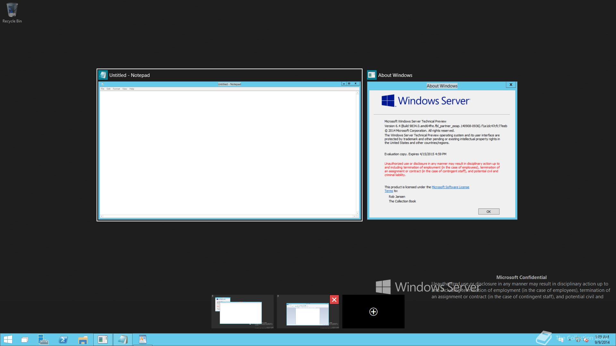Open the File menu in Notepad preview
Screen dimensions: 616x346
tap(103, 89)
